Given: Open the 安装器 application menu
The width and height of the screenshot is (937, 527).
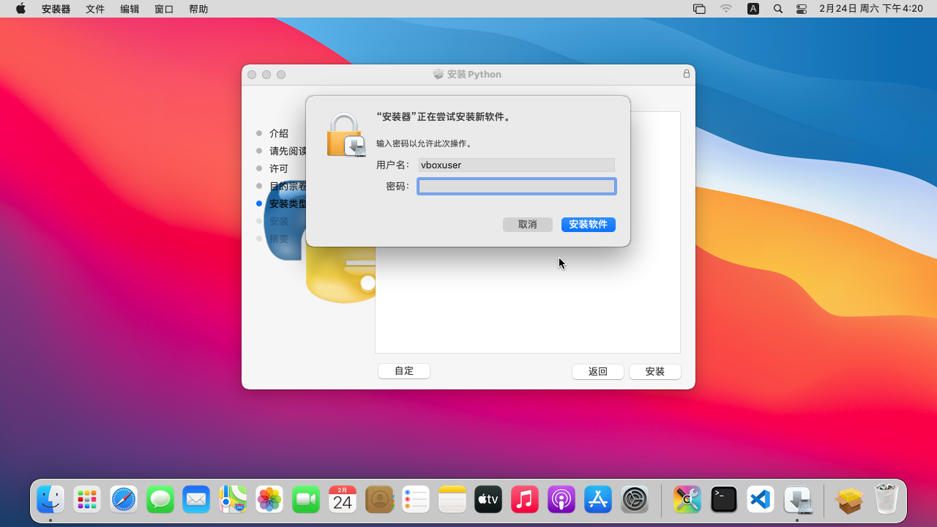Looking at the screenshot, I should click(56, 9).
